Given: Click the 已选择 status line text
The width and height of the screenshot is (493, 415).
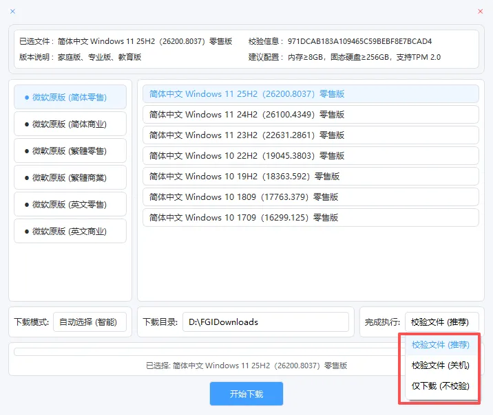Looking at the screenshot, I should [246, 366].
